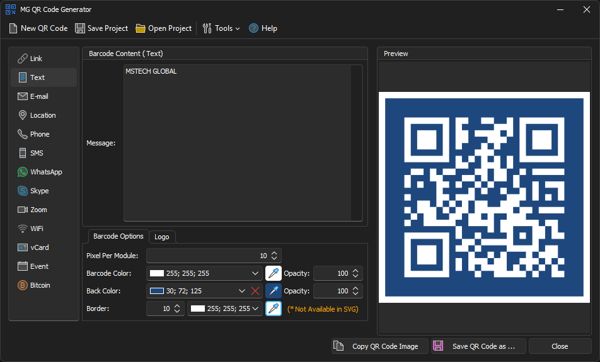Click the Help menu label

pos(269,28)
